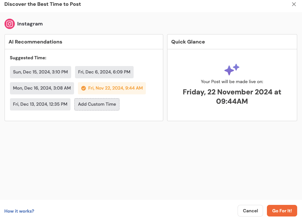Viewport: 302px width, 221px height.
Task: Click Add Custom Time
Action: click(x=97, y=104)
